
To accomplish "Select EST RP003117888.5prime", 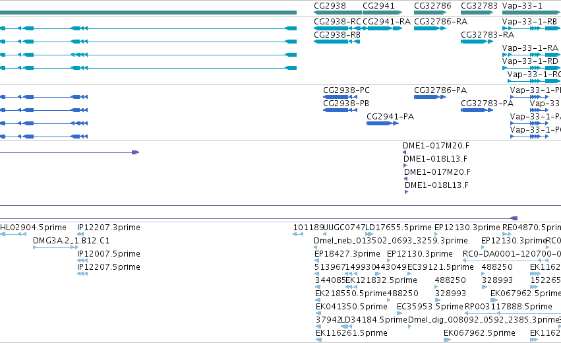I will pos(508,307).
